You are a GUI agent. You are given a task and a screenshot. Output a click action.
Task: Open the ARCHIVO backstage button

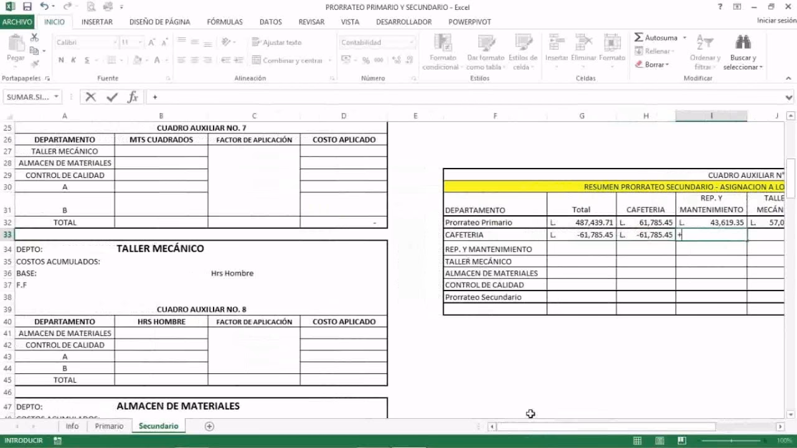pyautogui.click(x=17, y=22)
